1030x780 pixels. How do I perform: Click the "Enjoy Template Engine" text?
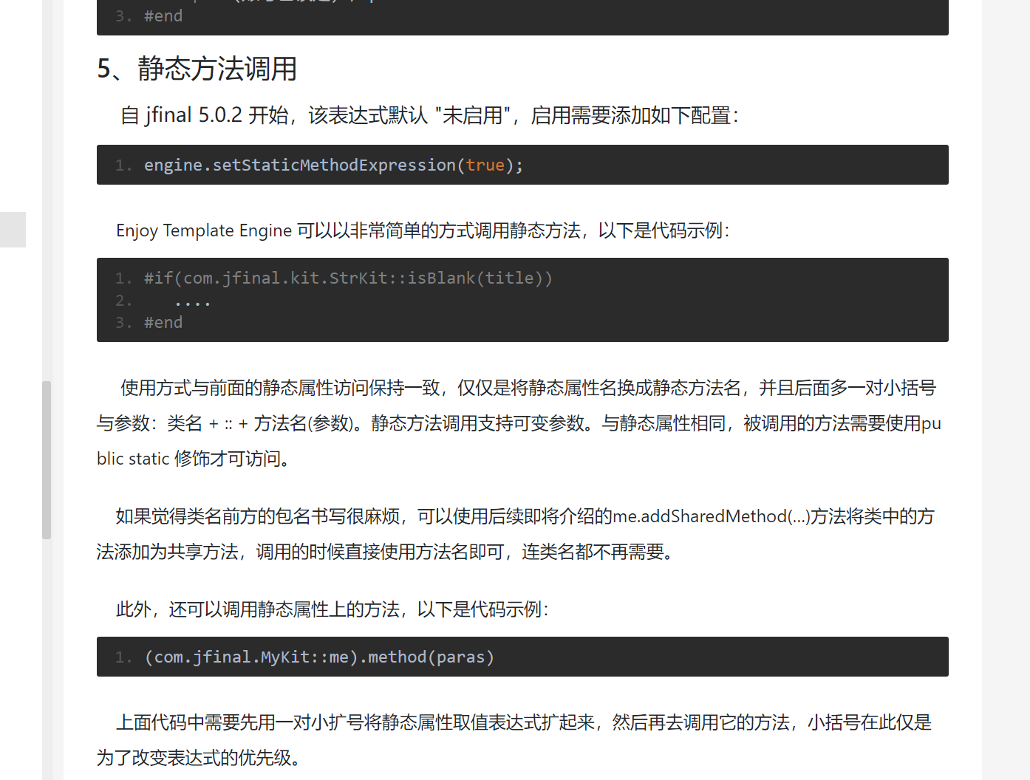[203, 231]
